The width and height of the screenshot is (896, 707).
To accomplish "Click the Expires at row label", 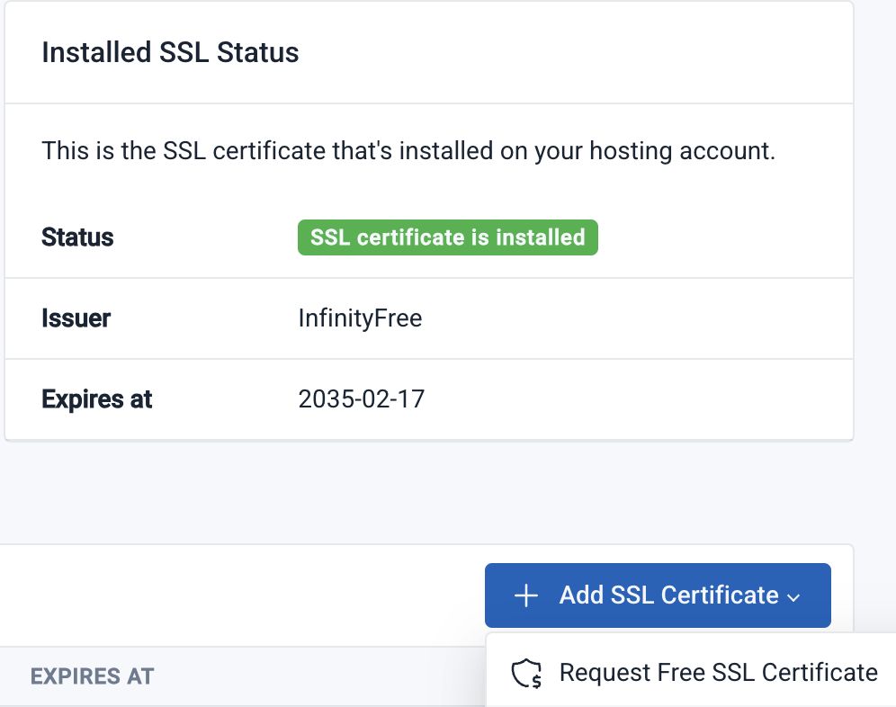I will tap(96, 398).
